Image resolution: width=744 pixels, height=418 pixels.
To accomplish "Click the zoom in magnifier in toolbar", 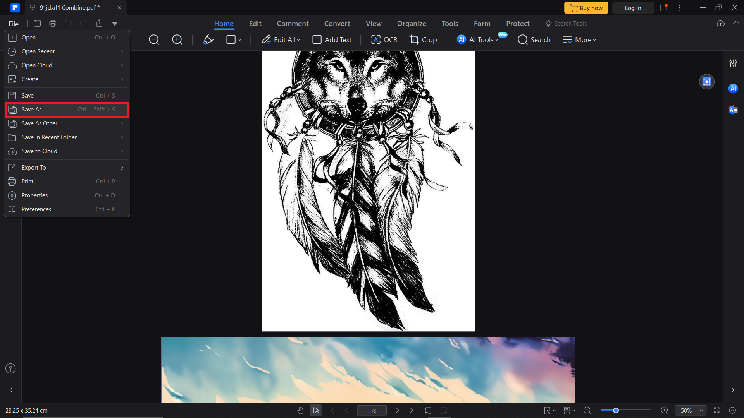I will 177,39.
